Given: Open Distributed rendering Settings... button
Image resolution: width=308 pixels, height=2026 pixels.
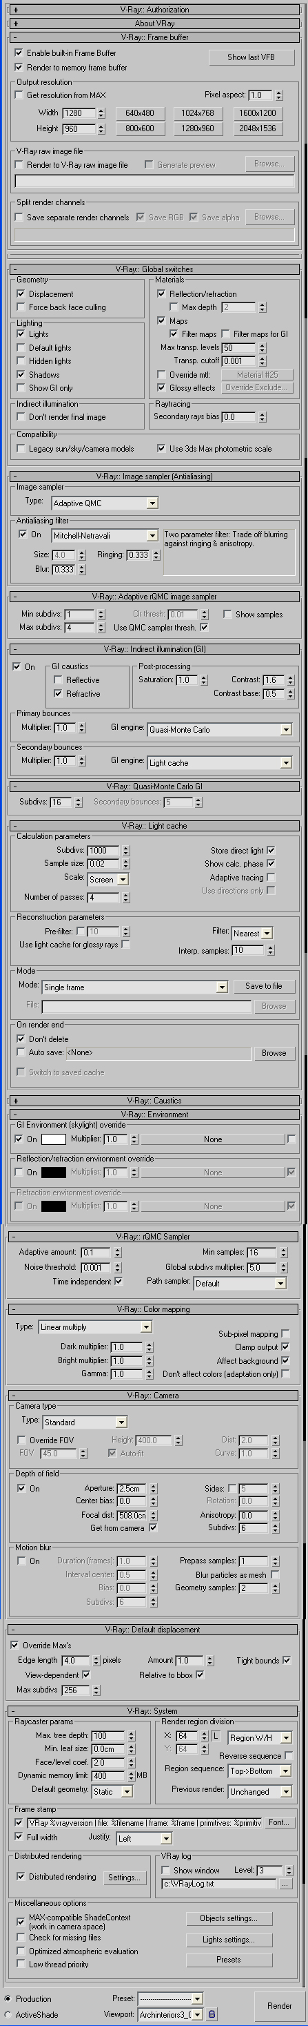Looking at the screenshot, I should tap(124, 1878).
